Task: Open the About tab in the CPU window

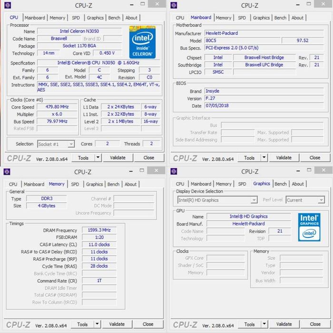Action: [131, 18]
